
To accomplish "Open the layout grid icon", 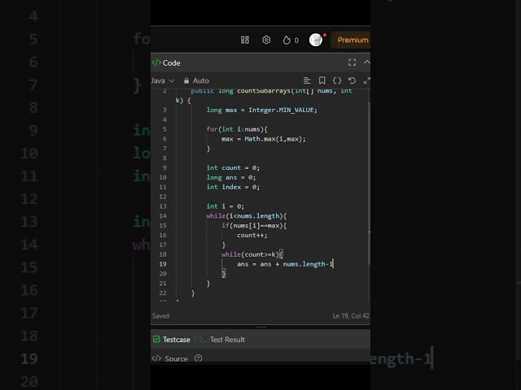I will (x=245, y=40).
